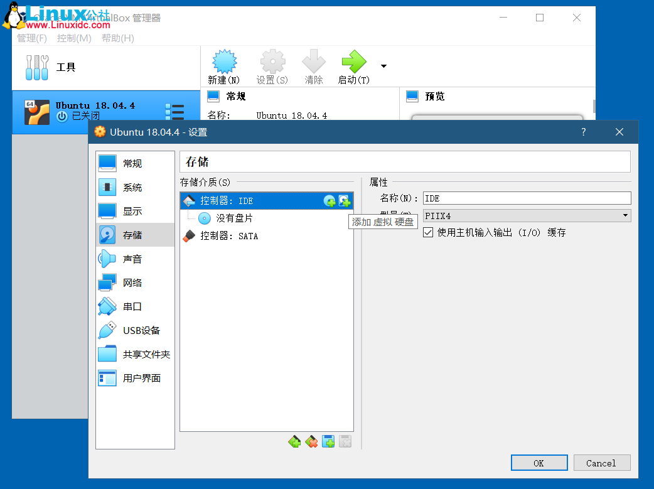Open the Start button dropdown arrow
The width and height of the screenshot is (654, 489).
383,65
